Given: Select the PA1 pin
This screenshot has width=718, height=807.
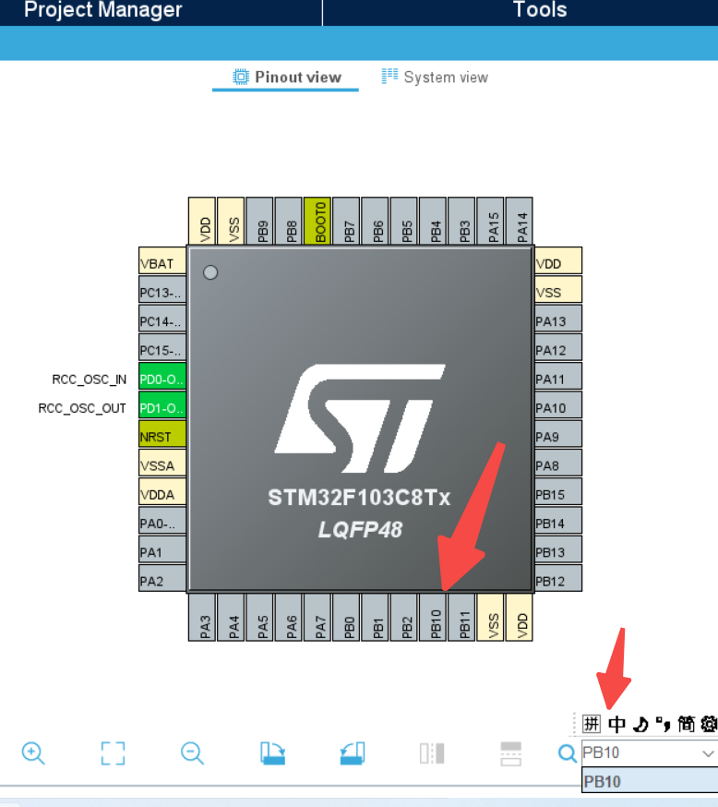Looking at the screenshot, I should click(162, 548).
